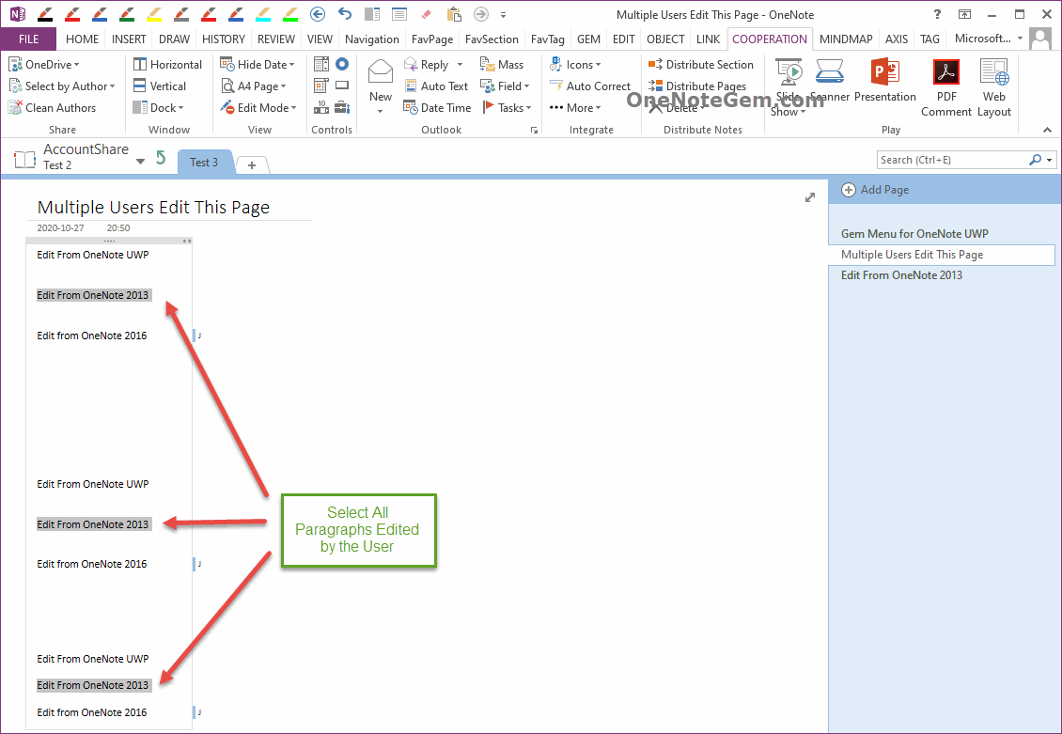Select the gray pen

[x=180, y=14]
